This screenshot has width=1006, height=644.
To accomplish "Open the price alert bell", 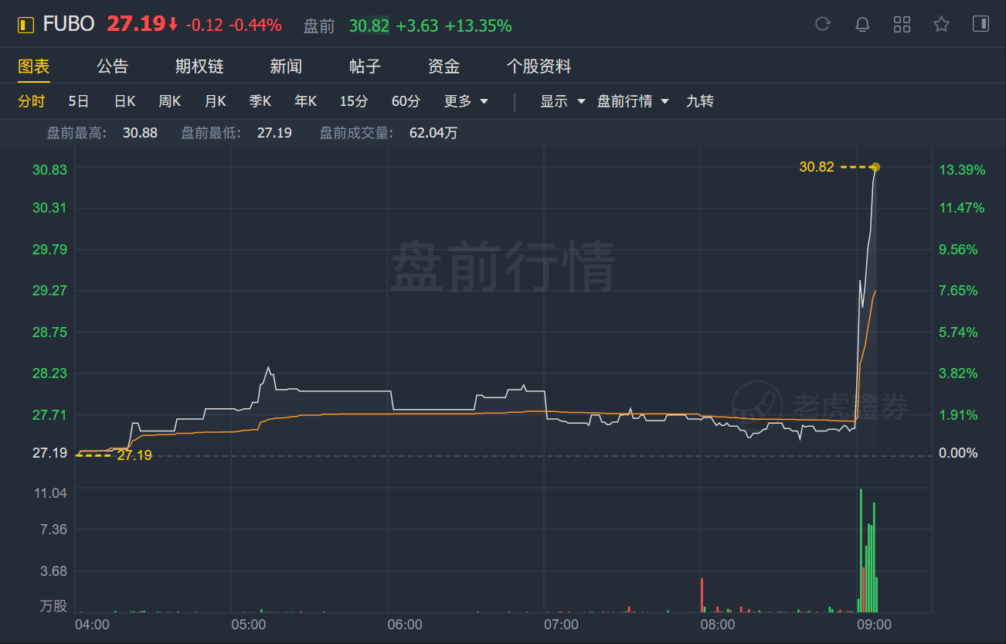I will tap(862, 24).
